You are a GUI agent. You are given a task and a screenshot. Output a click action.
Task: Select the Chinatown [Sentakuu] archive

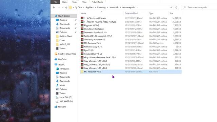pyautogui.click(x=131, y=29)
